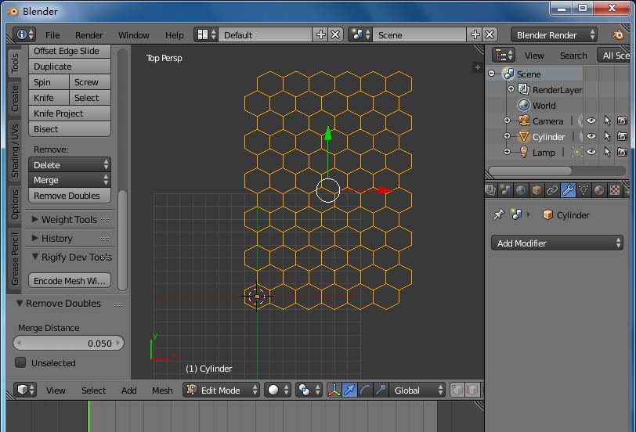
Task: Select the translate manipulator arrow icon
Action: click(349, 390)
